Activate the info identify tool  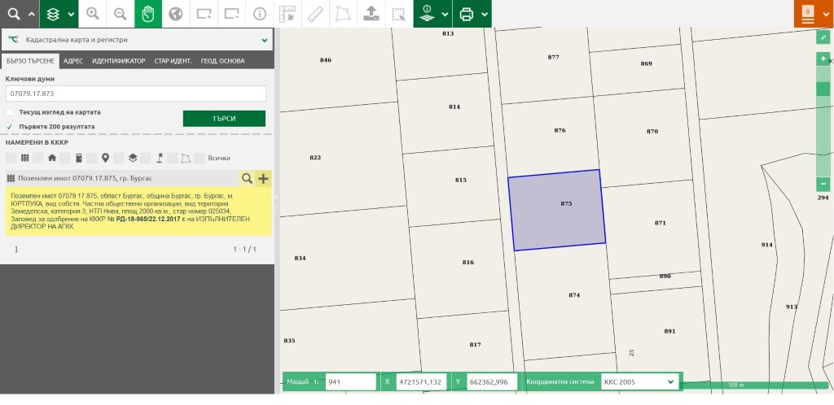[x=259, y=14]
